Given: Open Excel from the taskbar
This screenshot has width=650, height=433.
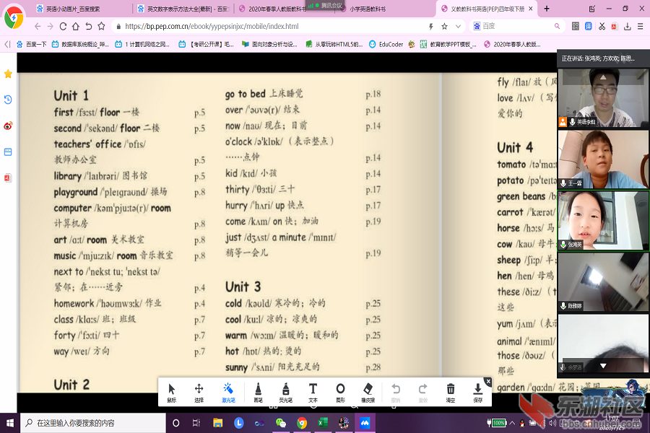Looking at the screenshot, I should (323, 423).
